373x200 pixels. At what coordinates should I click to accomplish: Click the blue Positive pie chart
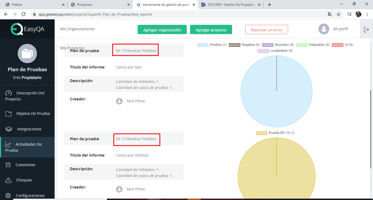277,91
